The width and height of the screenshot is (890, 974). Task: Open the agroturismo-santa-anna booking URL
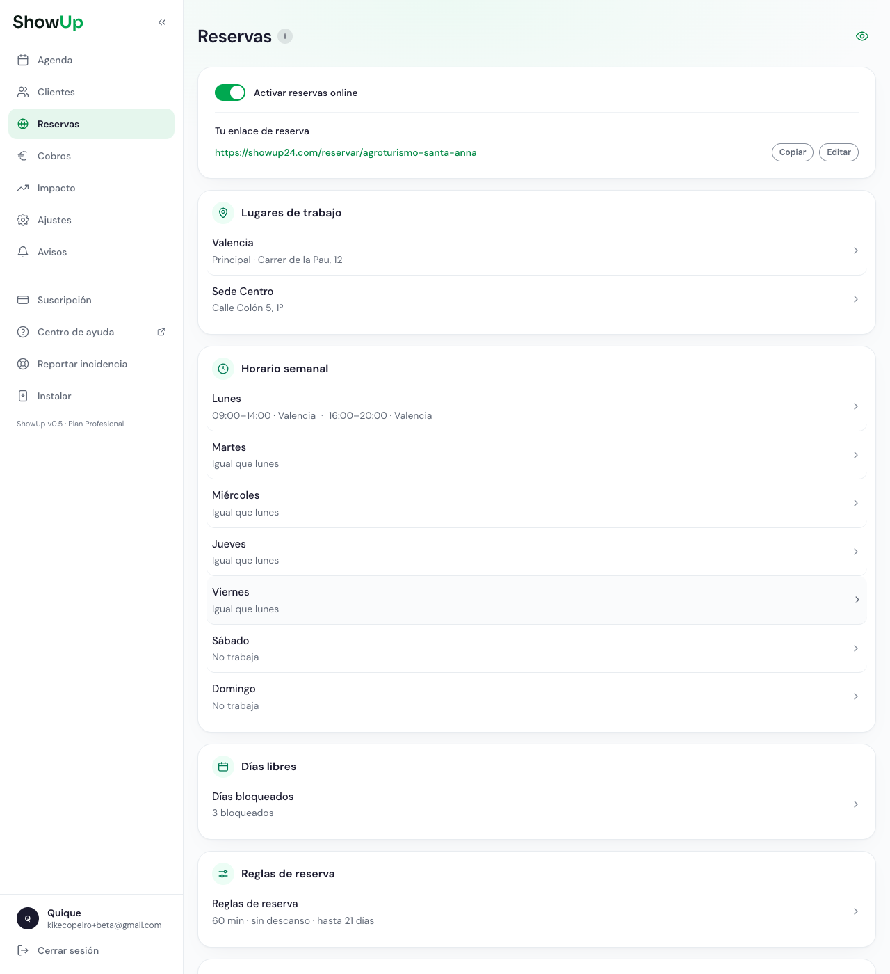(346, 152)
